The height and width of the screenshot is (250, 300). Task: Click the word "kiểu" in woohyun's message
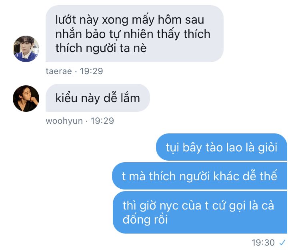(x=66, y=98)
